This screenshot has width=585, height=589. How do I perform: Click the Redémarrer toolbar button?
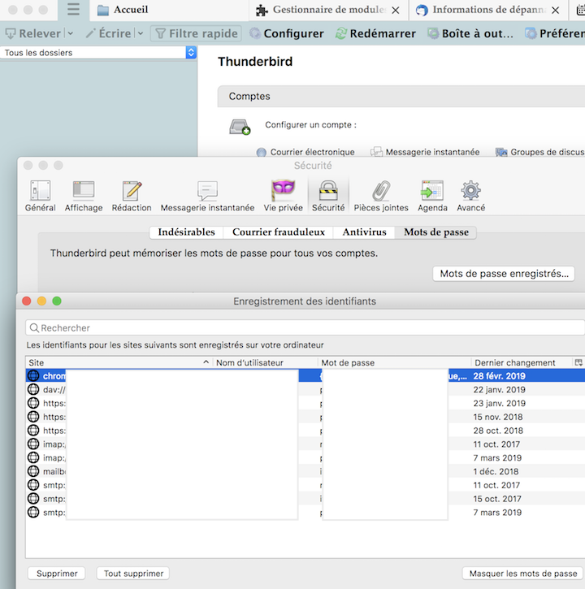[375, 33]
